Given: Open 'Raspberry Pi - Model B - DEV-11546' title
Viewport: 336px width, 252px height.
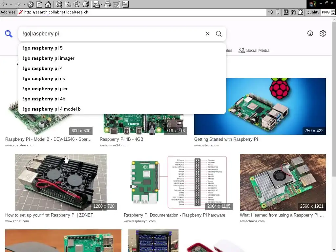Looking at the screenshot, I should (49, 139).
